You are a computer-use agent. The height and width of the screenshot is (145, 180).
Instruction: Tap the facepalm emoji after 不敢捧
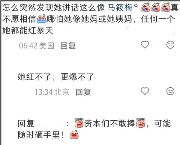click(141, 123)
